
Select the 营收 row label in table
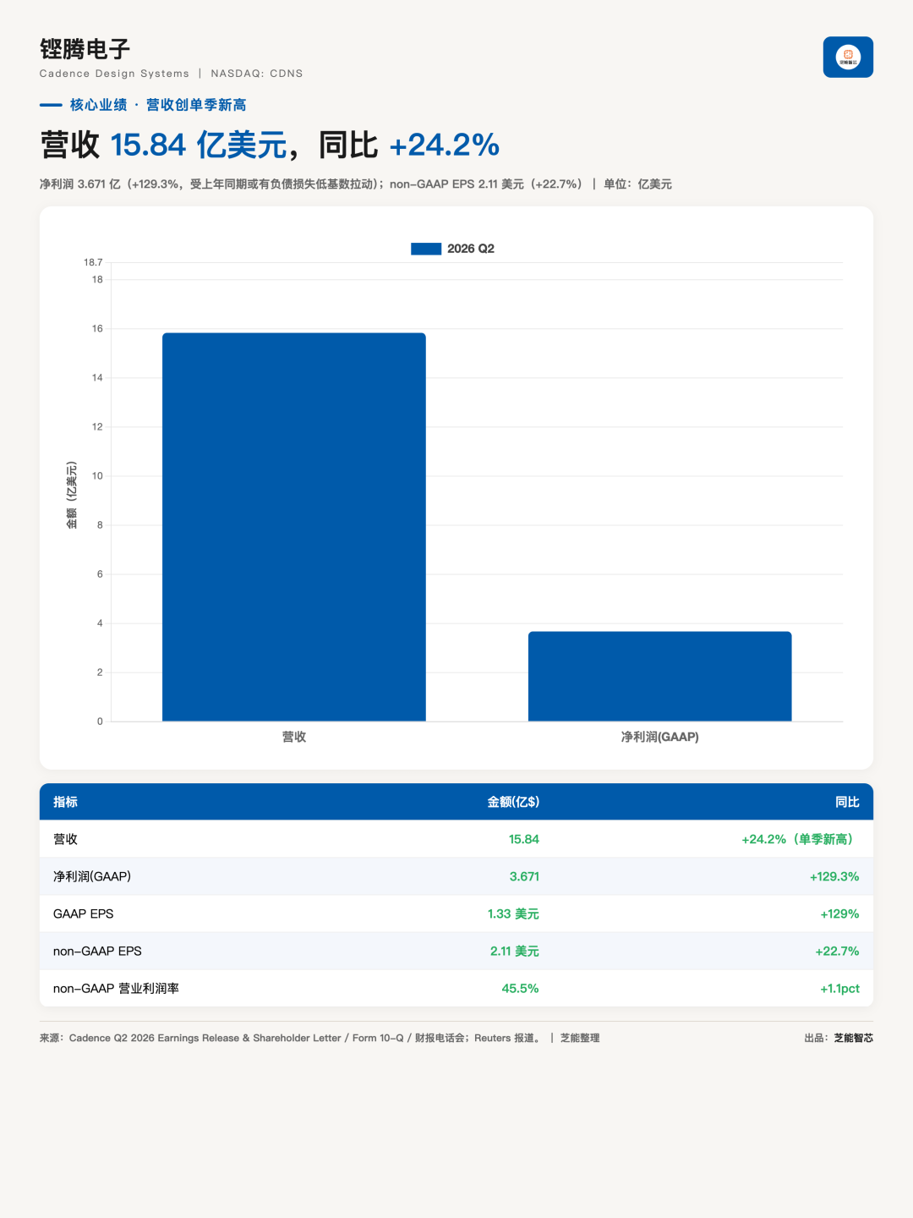(65, 839)
